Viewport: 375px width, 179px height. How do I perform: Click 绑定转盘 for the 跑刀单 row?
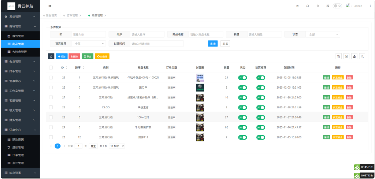click(338, 87)
